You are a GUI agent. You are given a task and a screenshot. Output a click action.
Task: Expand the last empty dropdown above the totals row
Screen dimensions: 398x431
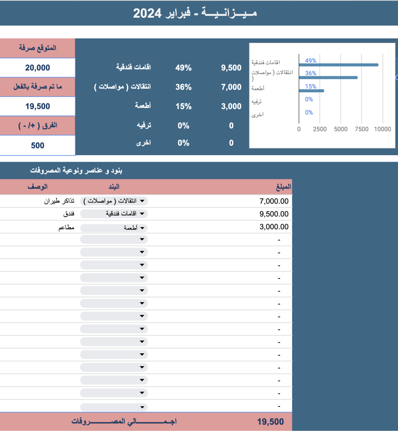tap(114, 407)
